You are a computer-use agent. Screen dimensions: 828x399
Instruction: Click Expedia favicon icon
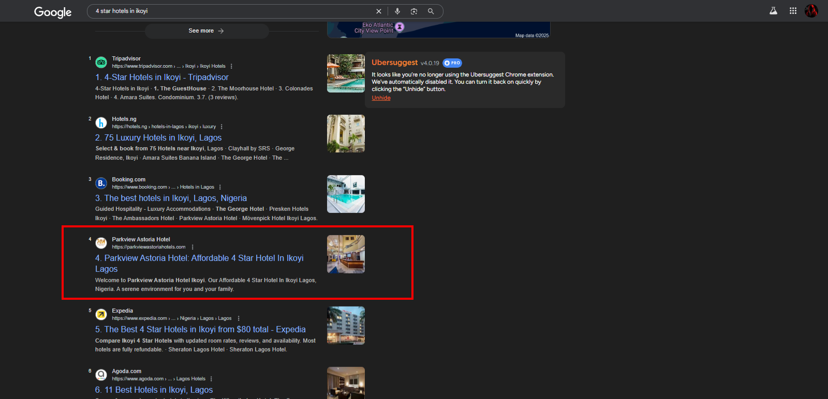click(x=101, y=314)
